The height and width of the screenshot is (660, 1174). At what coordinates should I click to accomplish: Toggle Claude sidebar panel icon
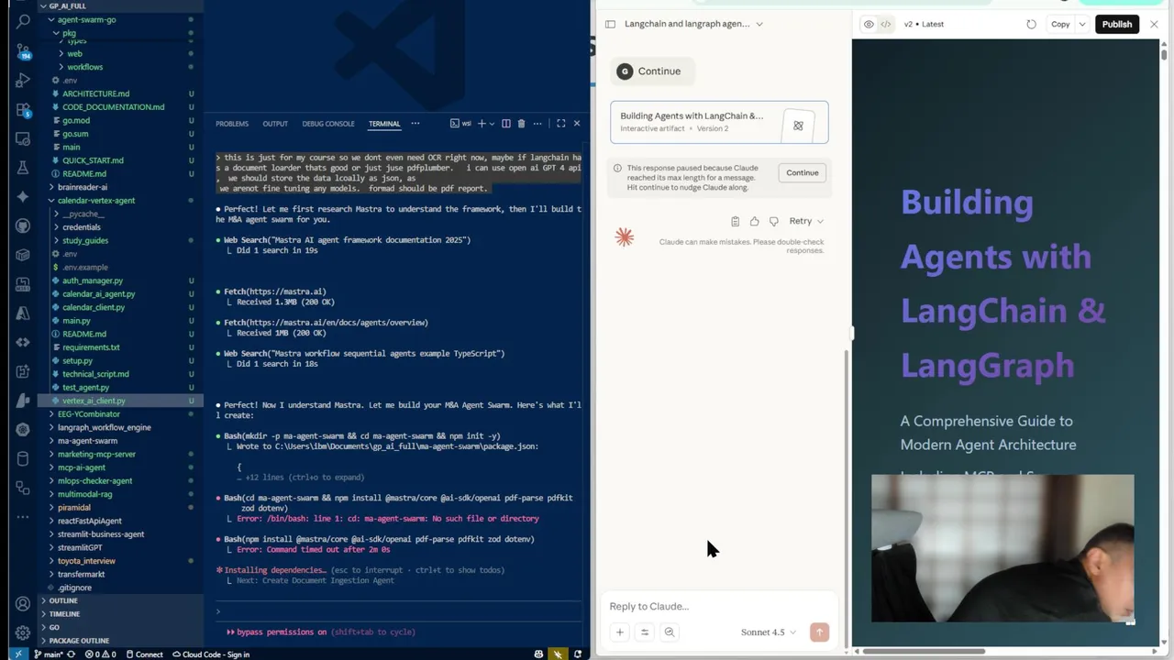coord(608,24)
